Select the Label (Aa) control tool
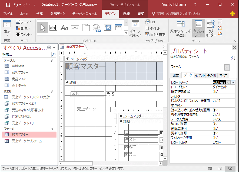The width and height of the screenshot is (239, 172). click(x=64, y=27)
